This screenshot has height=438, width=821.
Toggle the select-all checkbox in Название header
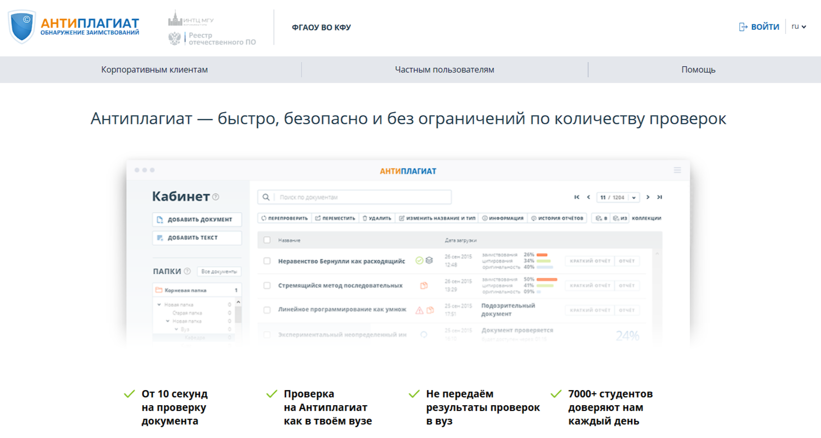[x=267, y=240]
